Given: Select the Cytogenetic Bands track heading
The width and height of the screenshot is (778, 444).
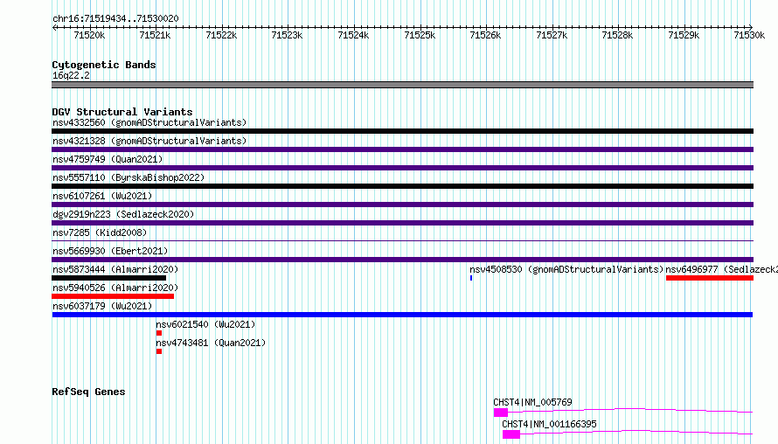Looking at the screenshot, I should pyautogui.click(x=104, y=65).
